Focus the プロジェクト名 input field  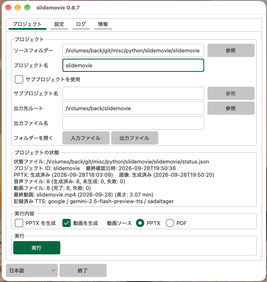click(133, 65)
